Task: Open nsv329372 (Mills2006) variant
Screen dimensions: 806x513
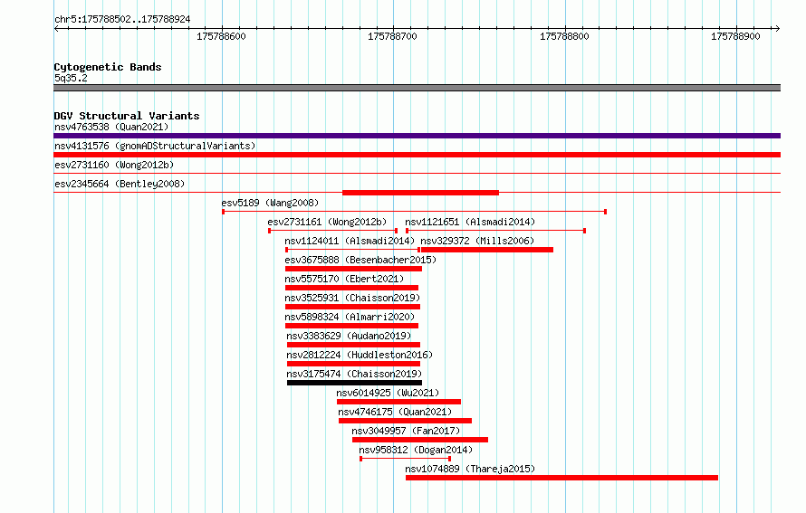Action: click(x=477, y=241)
